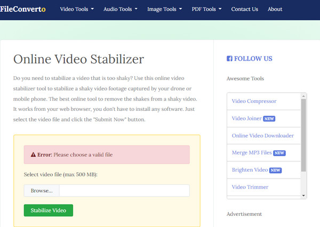Go to the Contact Us page
Image resolution: width=320 pixels, height=227 pixels.
tap(244, 9)
